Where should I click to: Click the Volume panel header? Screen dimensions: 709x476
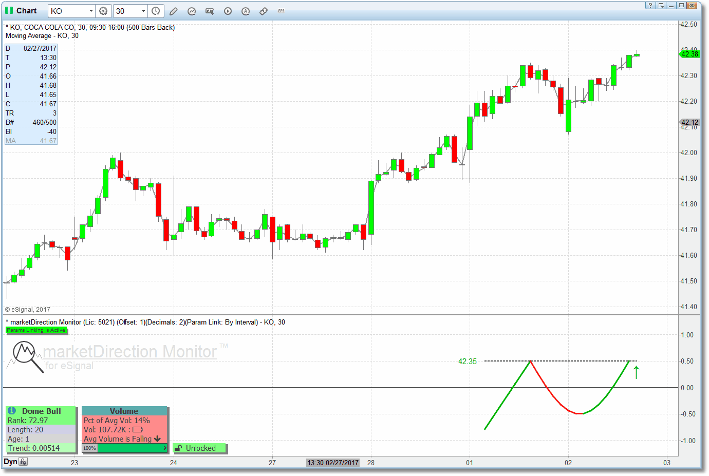pyautogui.click(x=124, y=411)
